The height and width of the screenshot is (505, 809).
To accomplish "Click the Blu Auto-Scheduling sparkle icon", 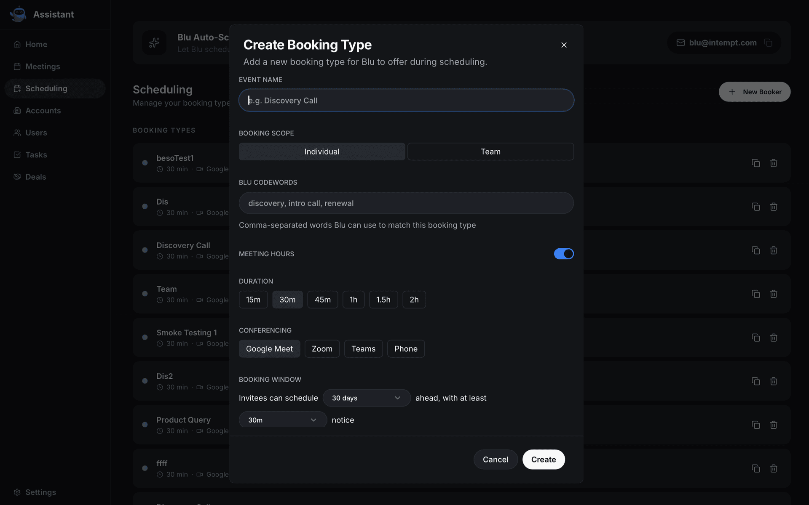I will pyautogui.click(x=154, y=43).
